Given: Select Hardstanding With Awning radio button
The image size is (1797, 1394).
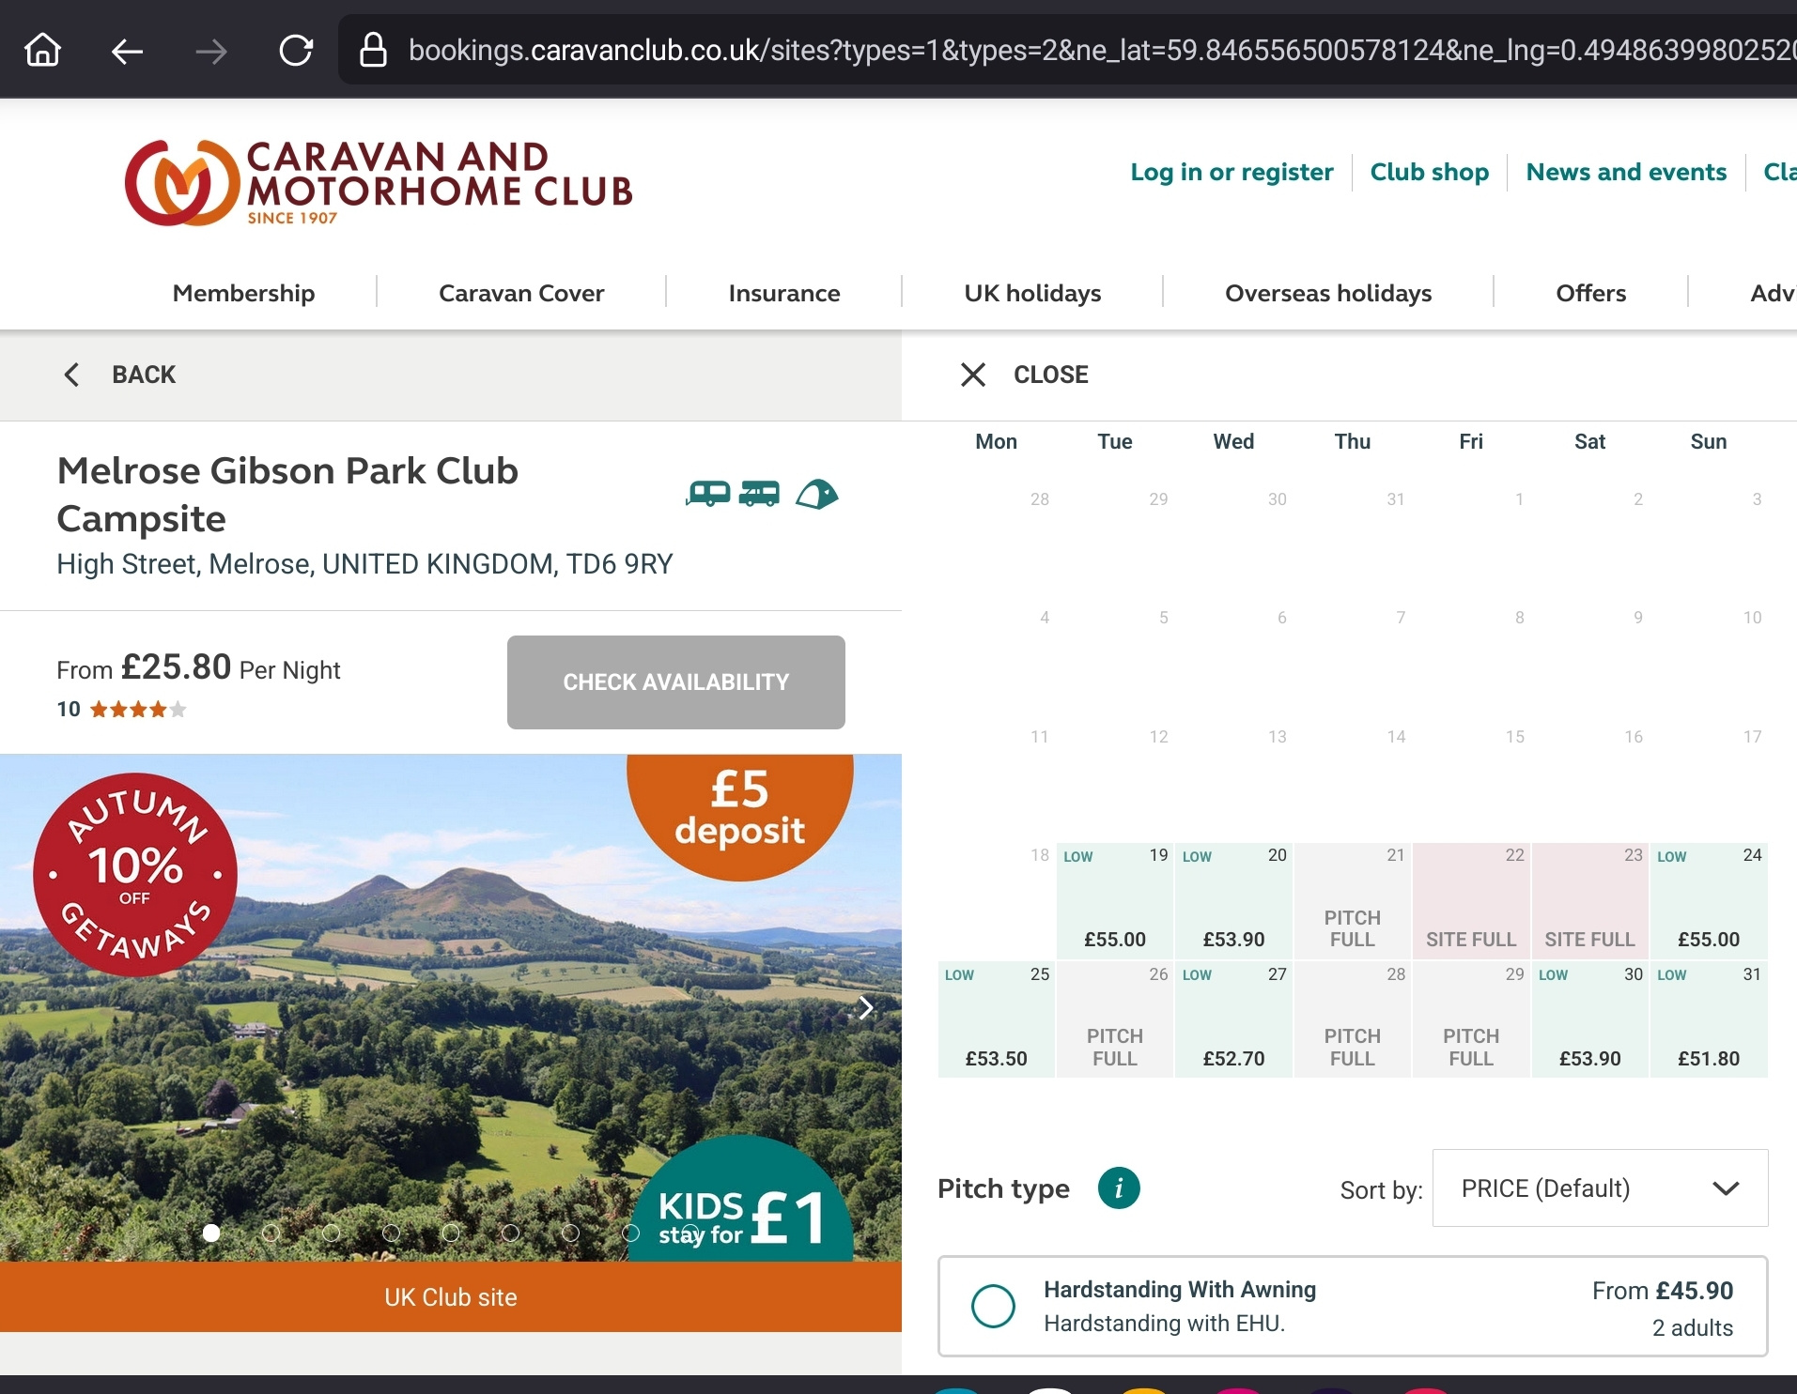Looking at the screenshot, I should pyautogui.click(x=993, y=1306).
